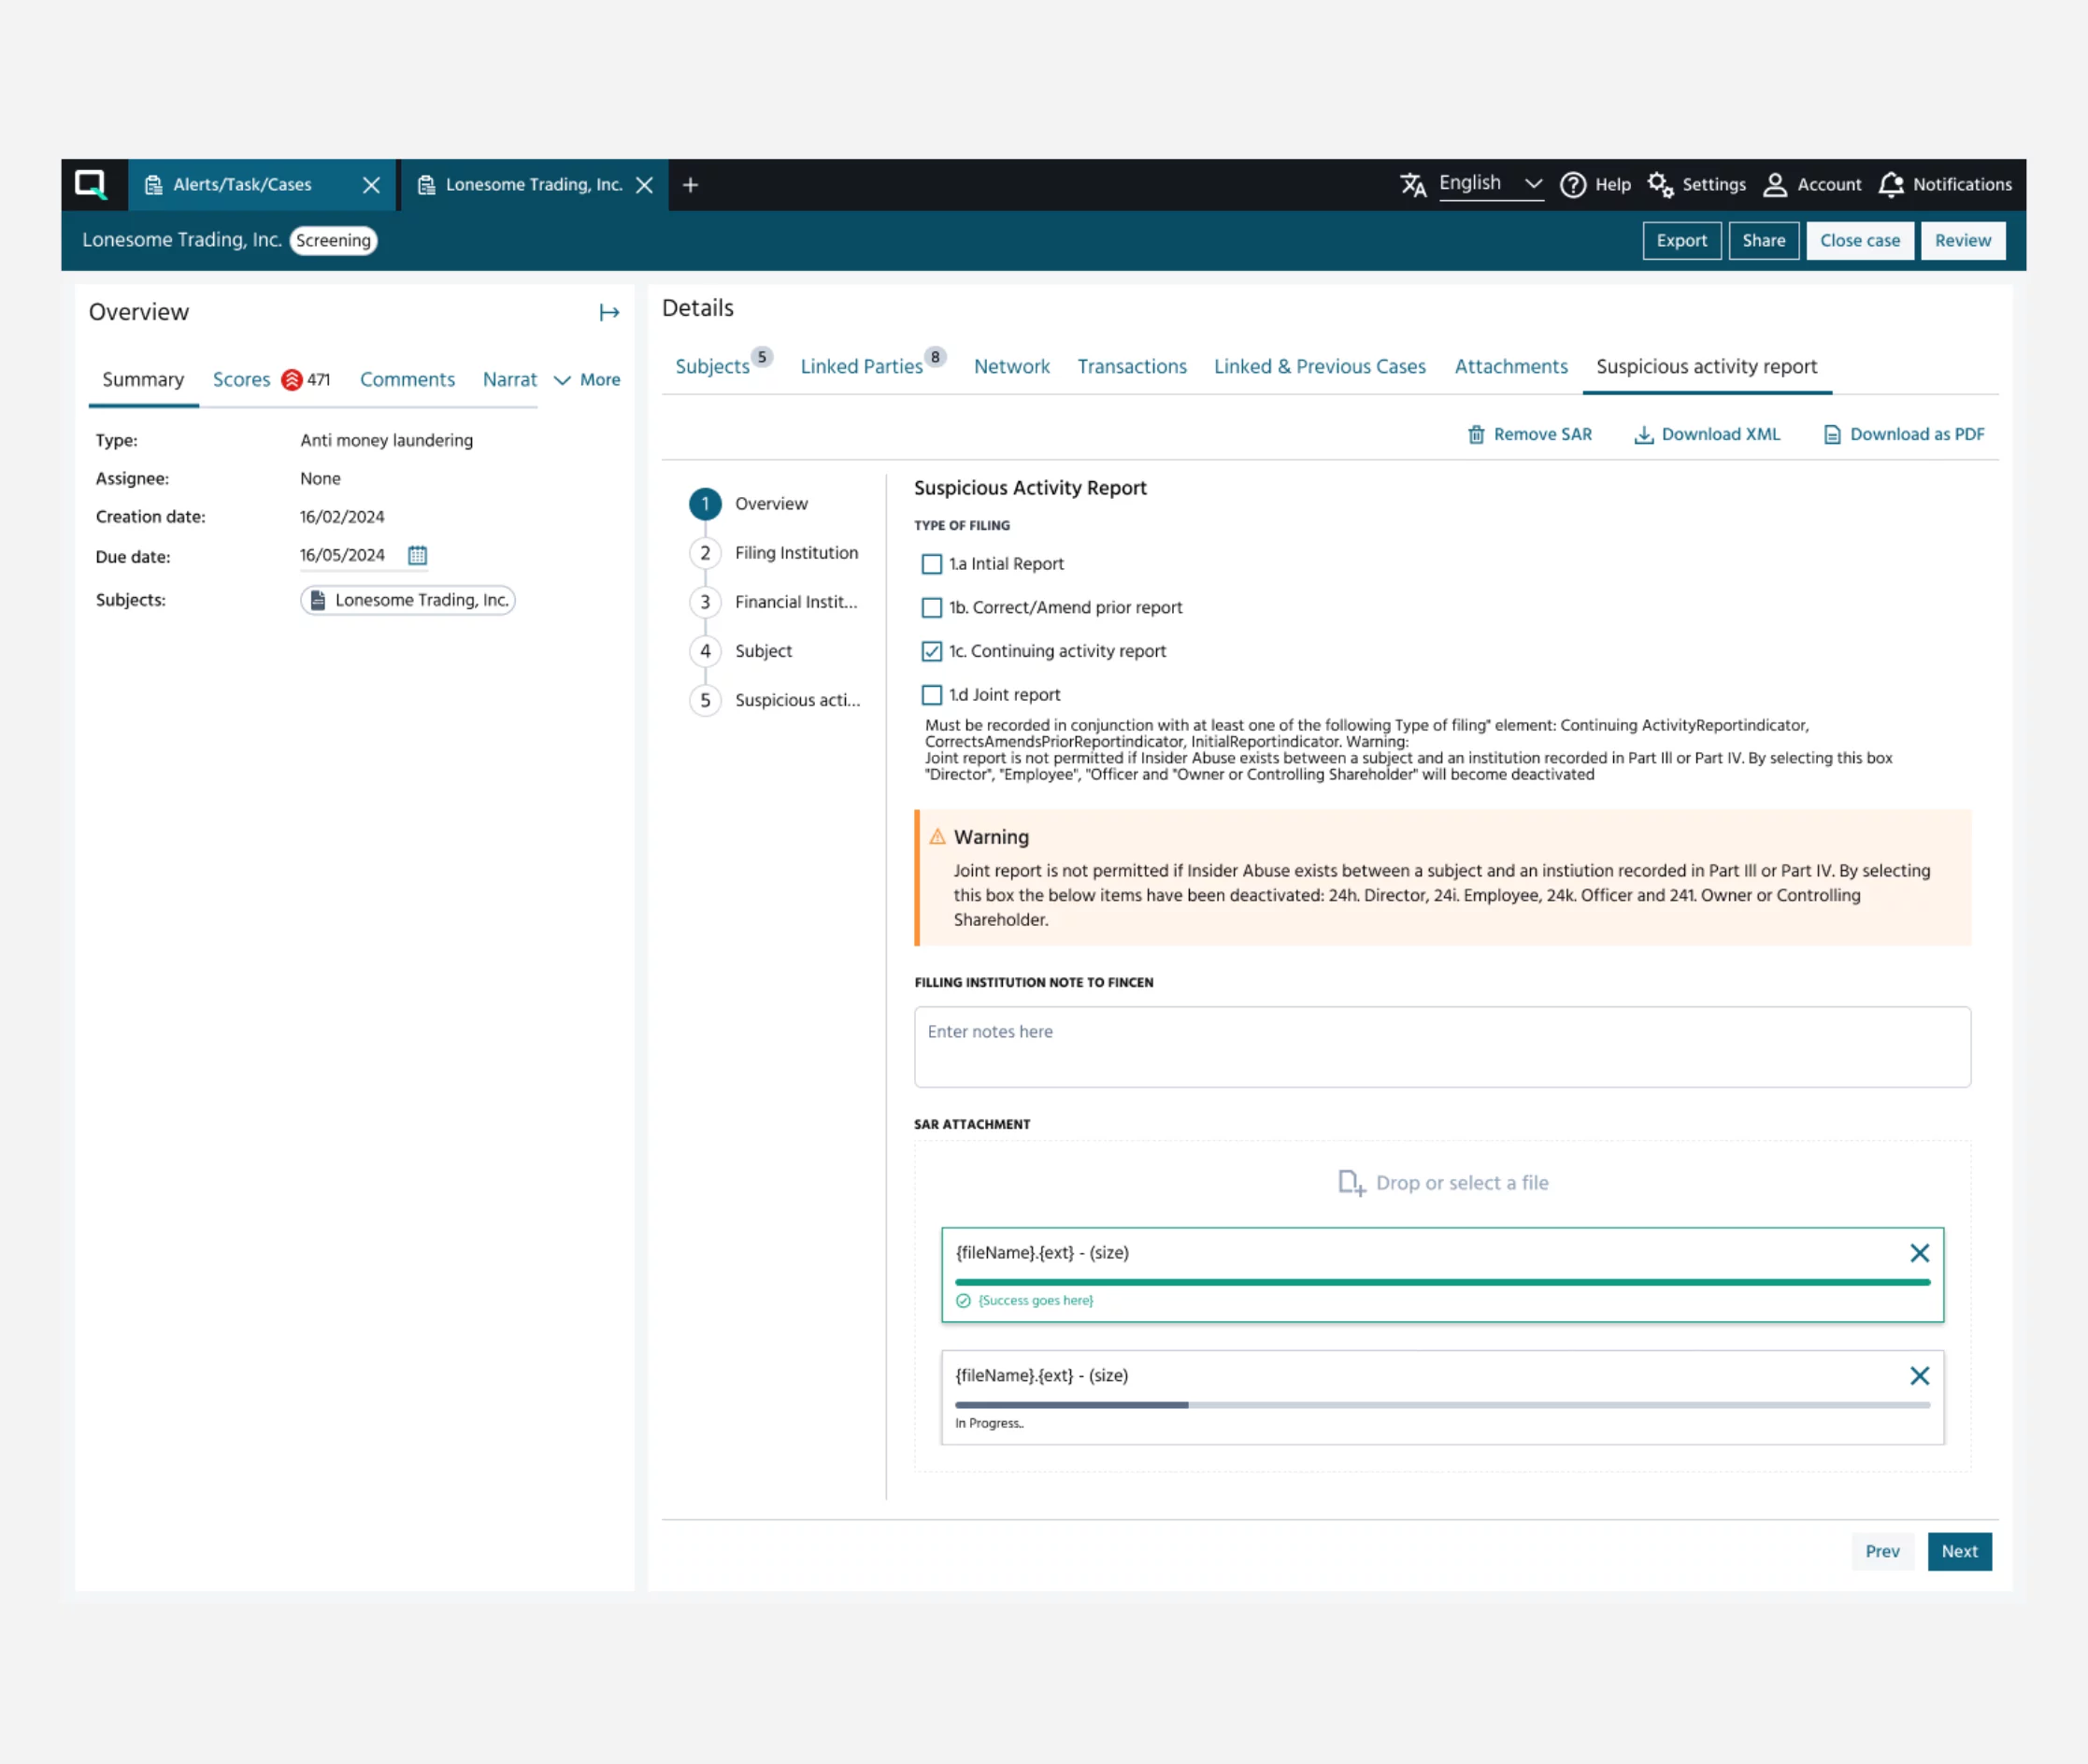Switch to the Transactions tab

tap(1132, 367)
